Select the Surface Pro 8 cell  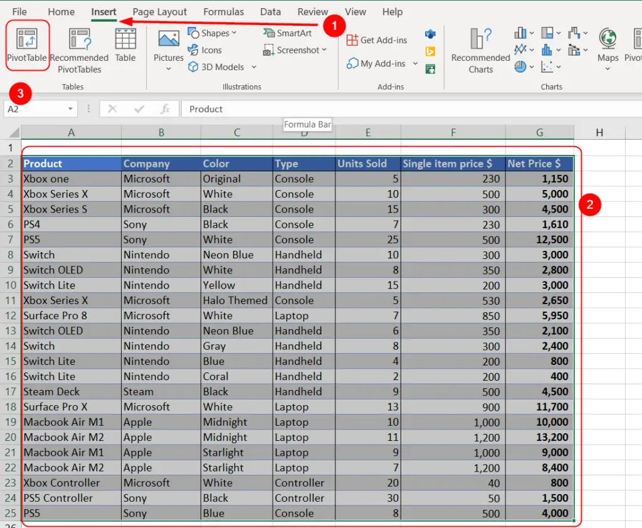[x=71, y=315]
